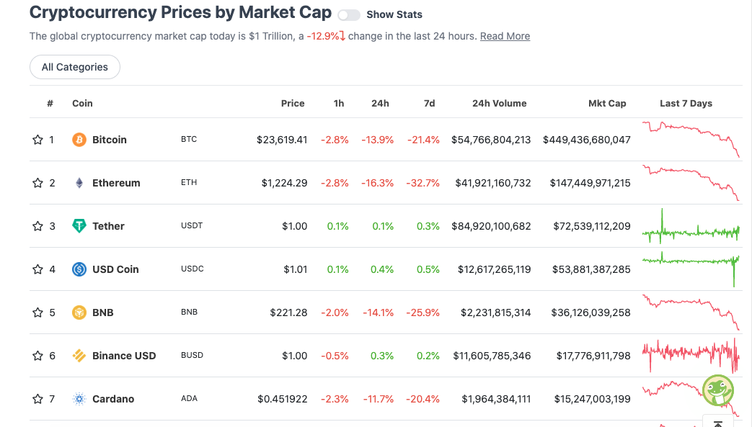Sort table by Mkt Cap column

coord(607,103)
